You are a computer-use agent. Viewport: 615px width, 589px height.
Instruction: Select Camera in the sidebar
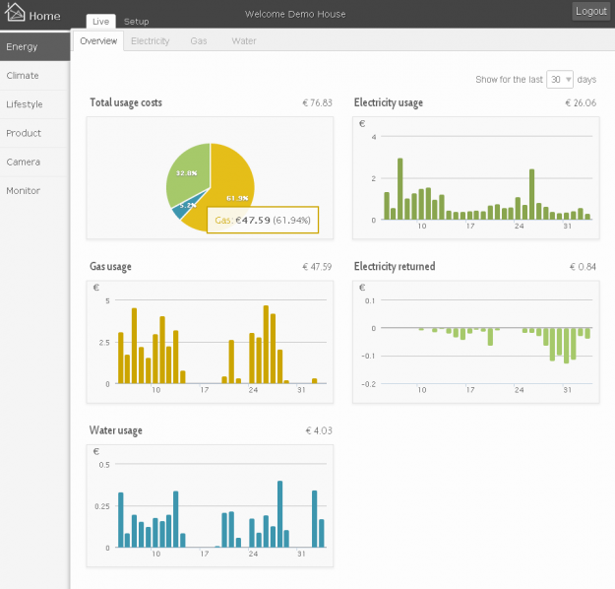point(24,162)
